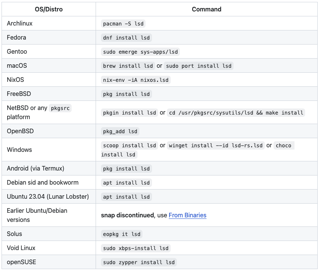Viewport: 320px width, 271px height.
Task: Click apt install lsd in Ubuntu row
Action: 126,197
